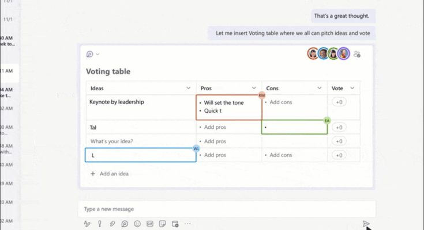424x230 pixels.
Task: Click Add an idea
Action: point(114,173)
